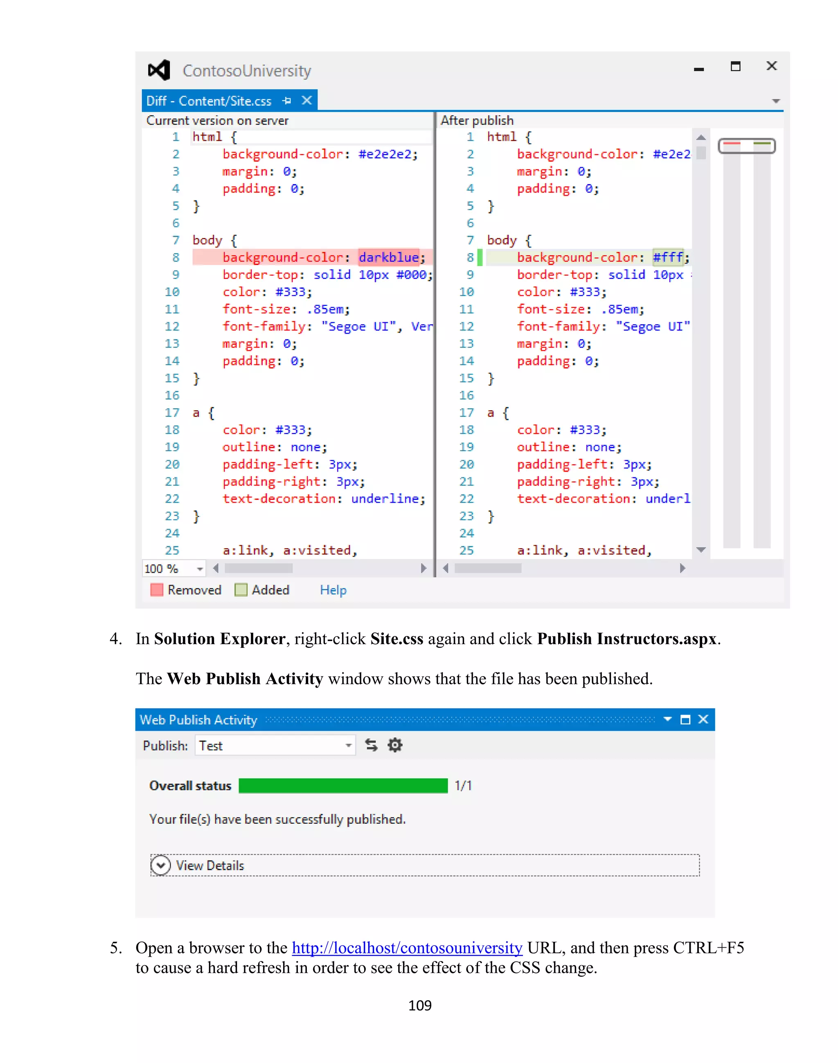Click right arrow of After publish horizontal scrollbar
Image resolution: width=838 pixels, height=1063 pixels.
(682, 568)
